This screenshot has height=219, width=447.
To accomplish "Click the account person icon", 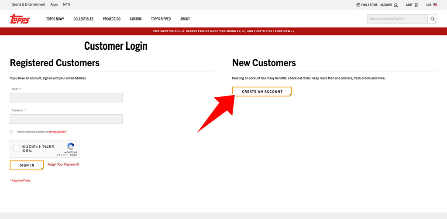I will tap(395, 5).
